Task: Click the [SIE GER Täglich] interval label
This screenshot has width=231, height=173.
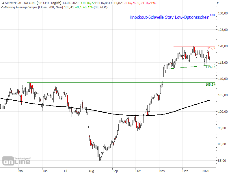Action: 49,3
